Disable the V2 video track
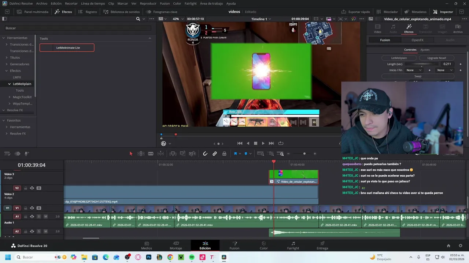 [39, 188]
